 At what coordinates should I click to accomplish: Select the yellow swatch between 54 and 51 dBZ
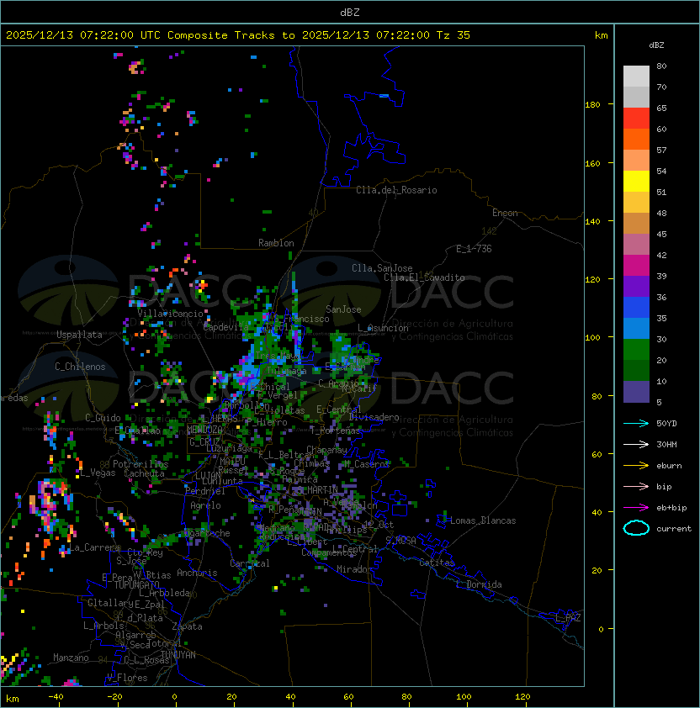[636, 182]
